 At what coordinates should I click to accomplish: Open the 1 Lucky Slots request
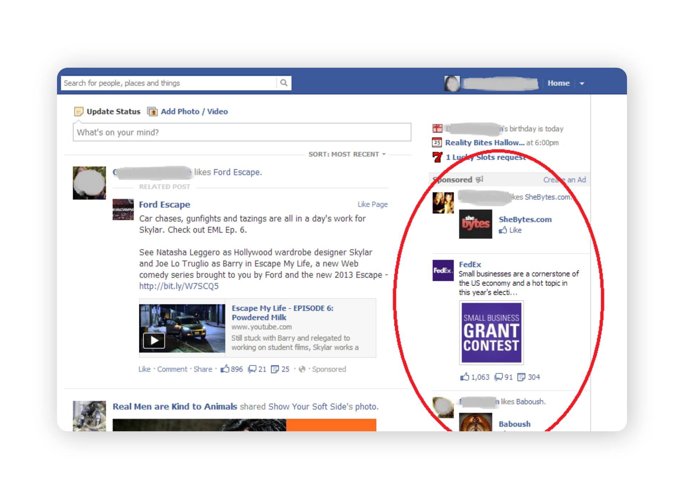click(486, 157)
